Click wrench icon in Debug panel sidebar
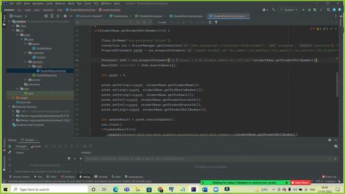345x194 pixels. tap(10, 152)
